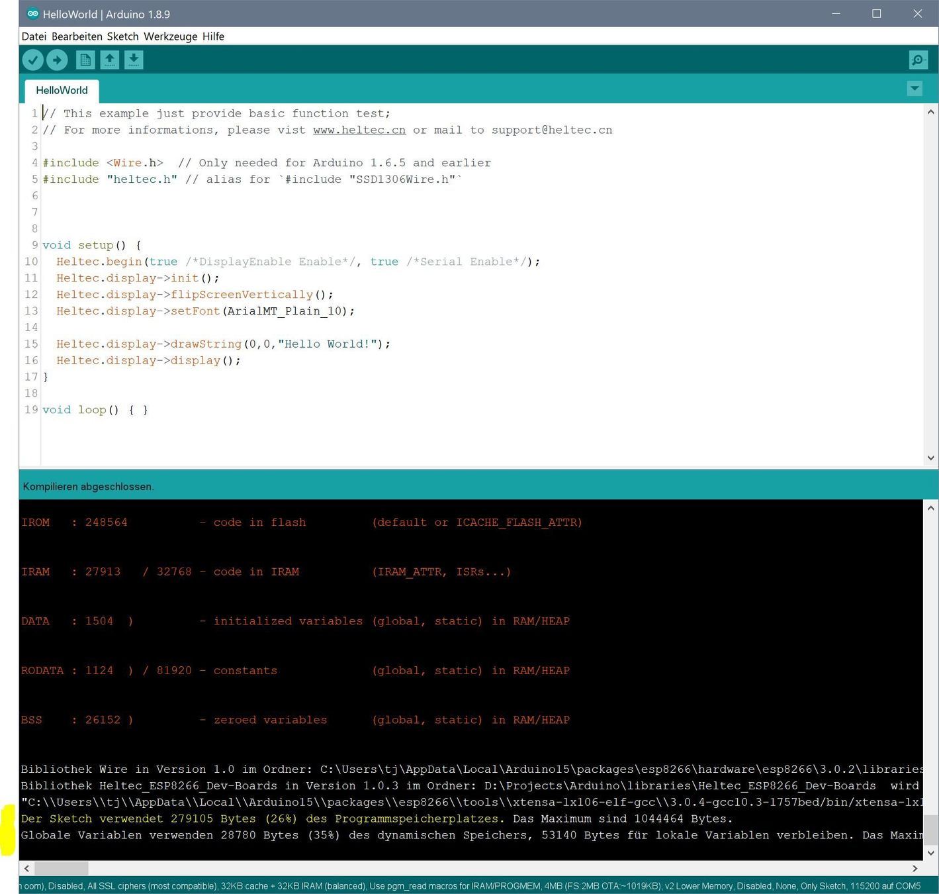This screenshot has height=894, width=939.
Task: Open the Hilfe menu
Action: [x=213, y=36]
